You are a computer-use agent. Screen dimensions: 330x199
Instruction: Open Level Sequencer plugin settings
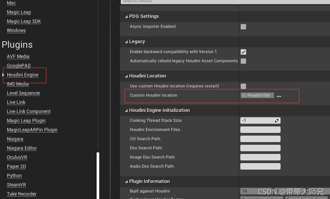coord(24,93)
